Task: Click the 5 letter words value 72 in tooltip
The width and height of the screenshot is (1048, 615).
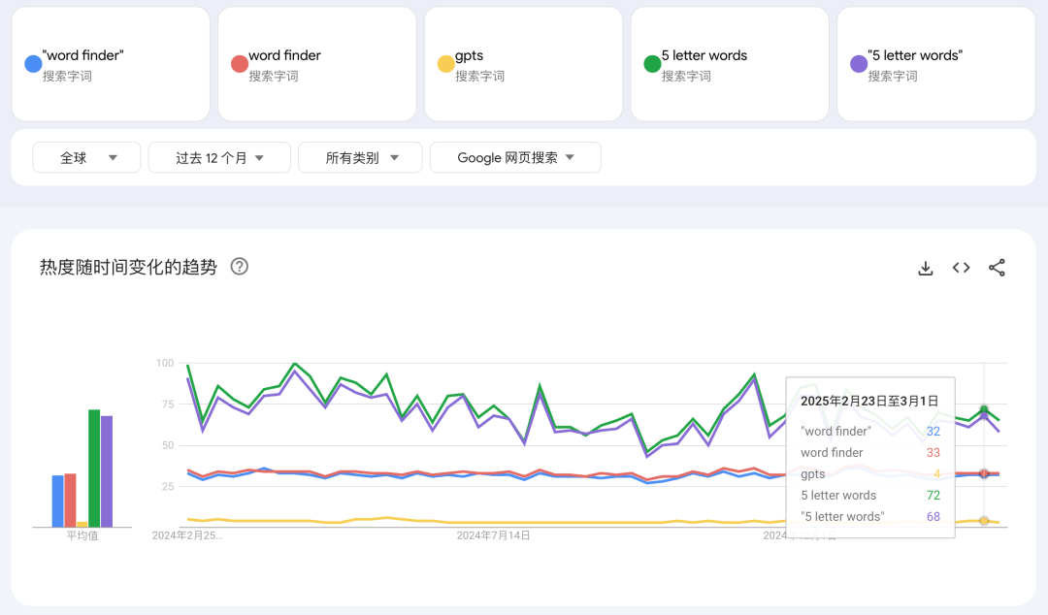Action: click(933, 496)
